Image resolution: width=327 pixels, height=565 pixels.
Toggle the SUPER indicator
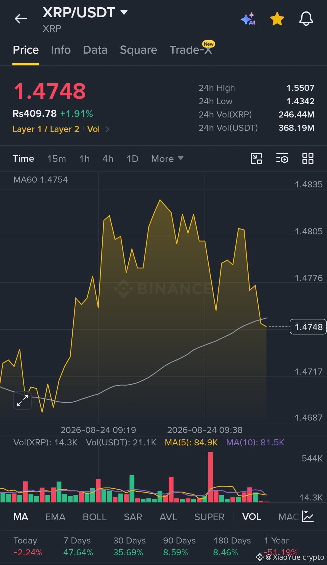(209, 517)
